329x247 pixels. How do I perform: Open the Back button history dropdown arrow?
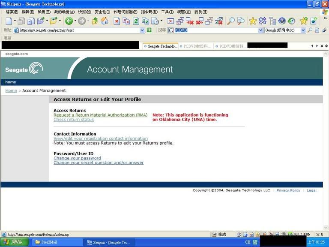click(75, 21)
